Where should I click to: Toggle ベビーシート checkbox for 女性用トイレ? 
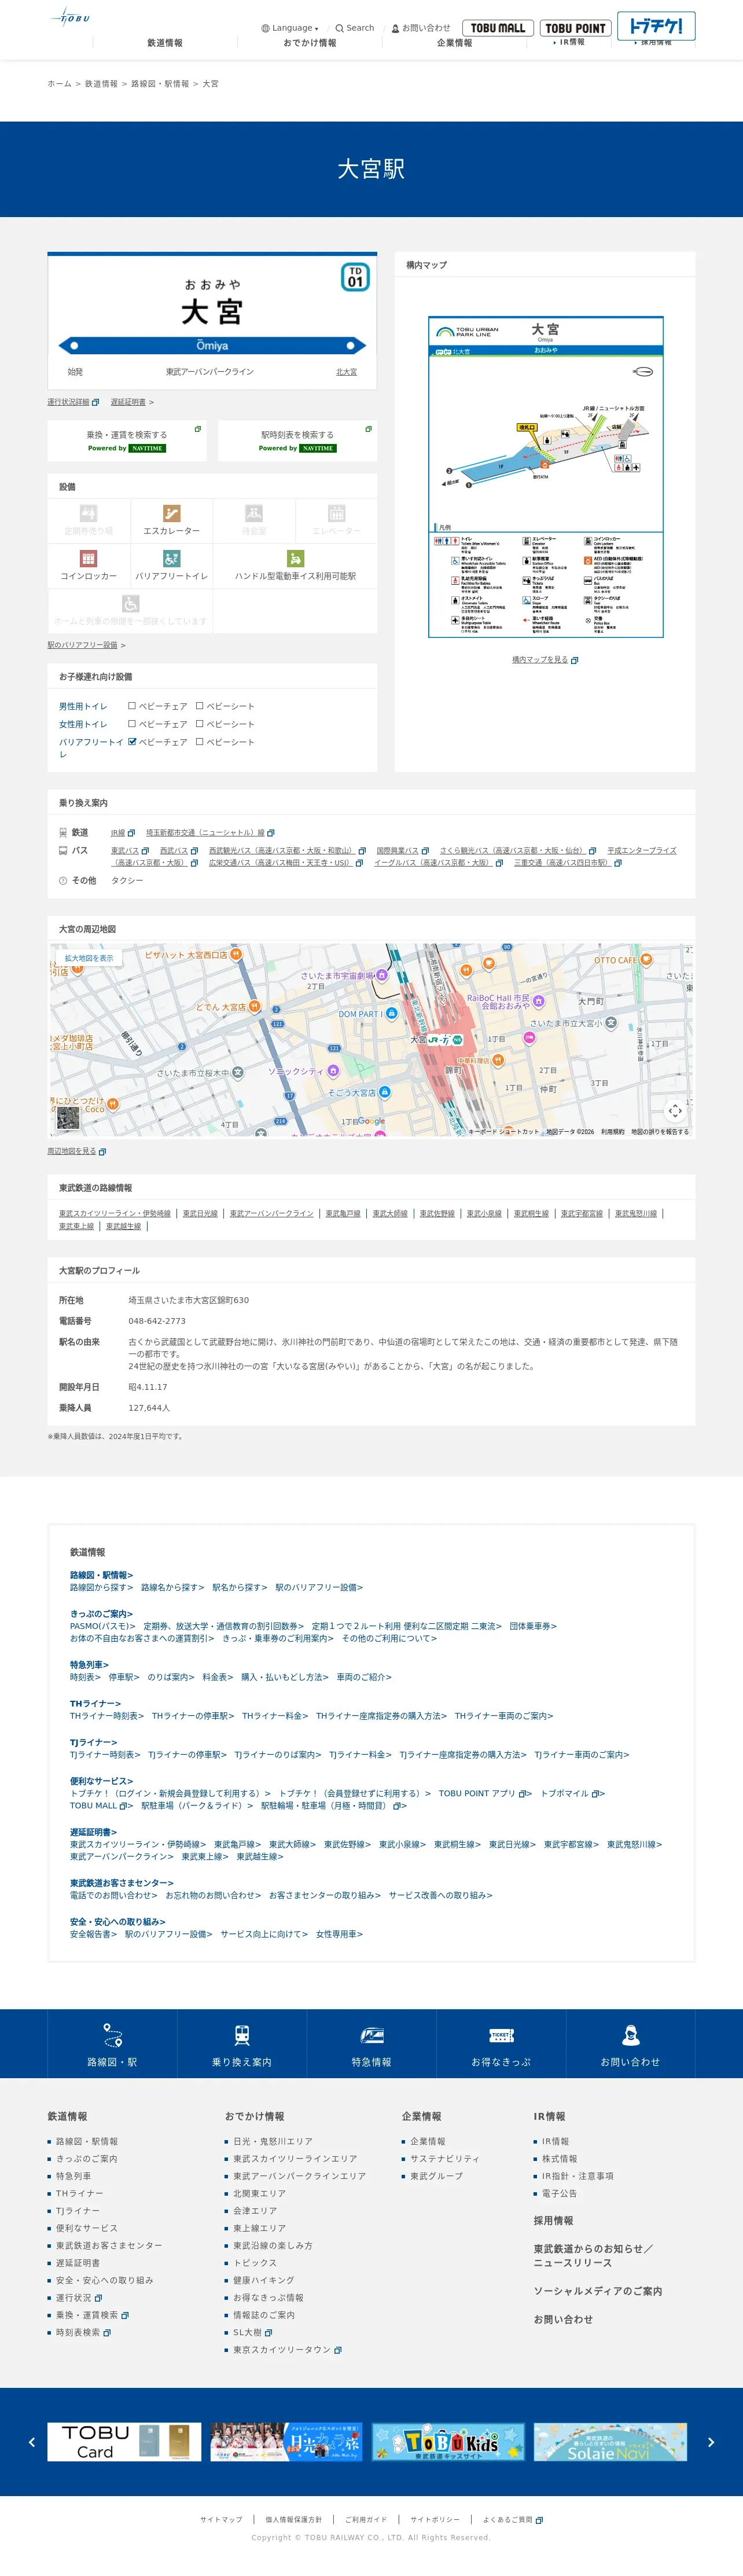click(200, 724)
